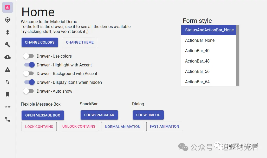267x158 pixels.
Task: Open the bookmark icon in drawer
Action: (8, 94)
